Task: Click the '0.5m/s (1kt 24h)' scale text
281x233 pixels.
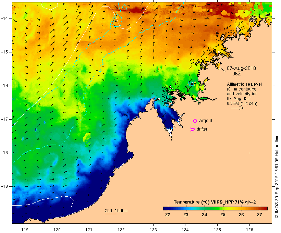Action: [x=242, y=103]
